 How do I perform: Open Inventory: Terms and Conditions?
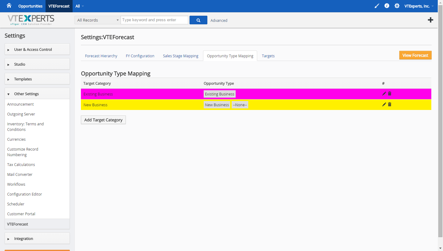pyautogui.click(x=26, y=127)
